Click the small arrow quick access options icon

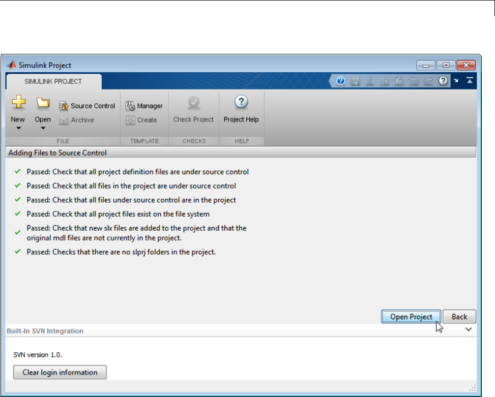(x=456, y=81)
